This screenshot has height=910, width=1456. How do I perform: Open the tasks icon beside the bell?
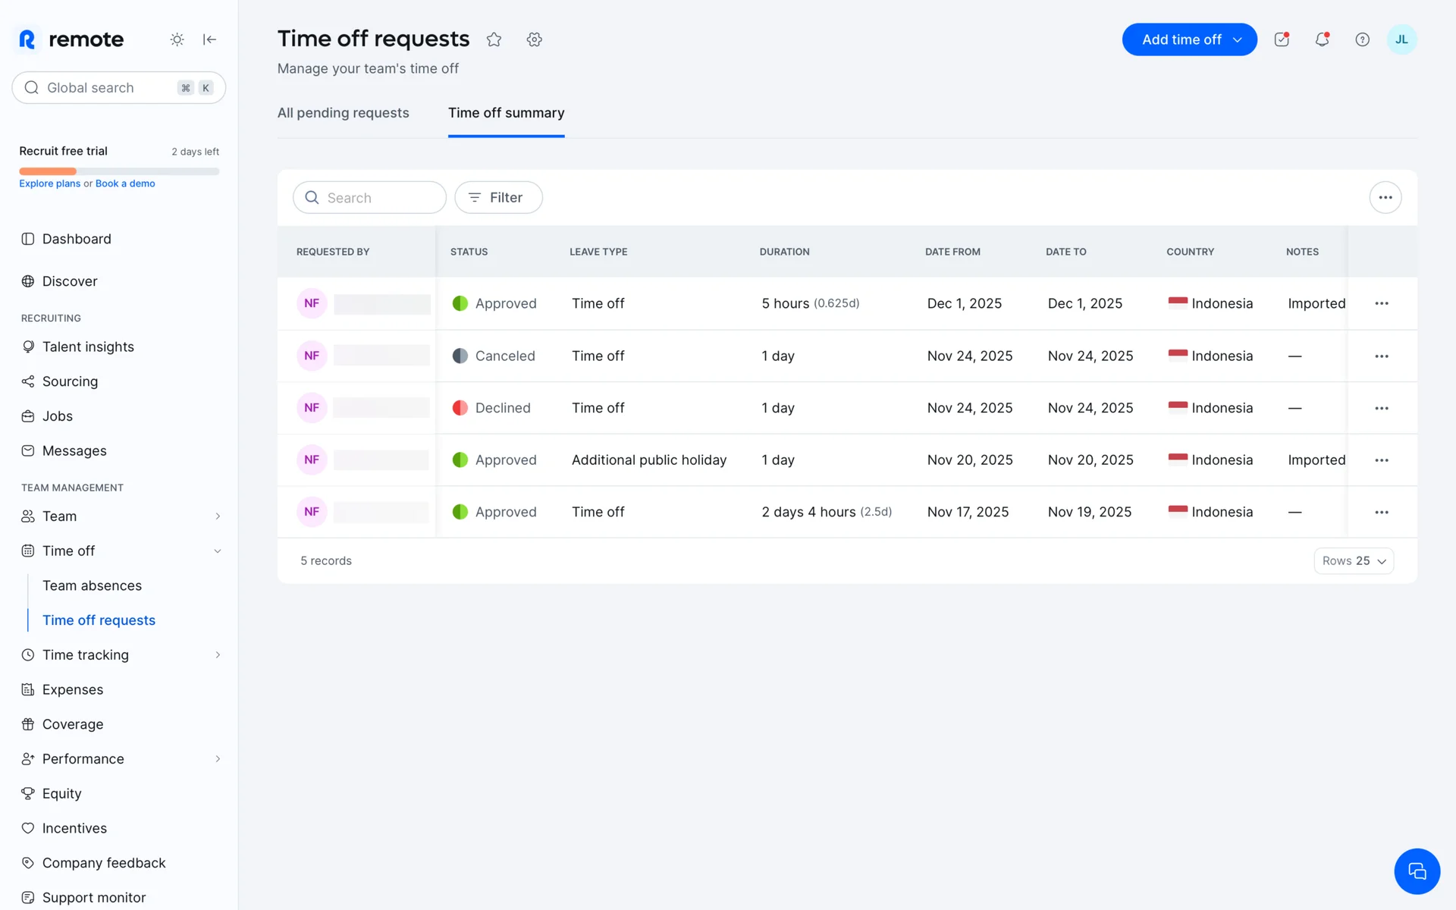(x=1282, y=39)
